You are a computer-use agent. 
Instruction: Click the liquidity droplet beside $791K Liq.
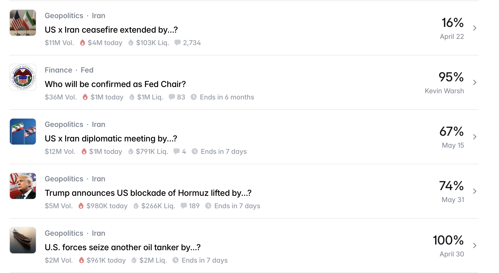point(131,151)
